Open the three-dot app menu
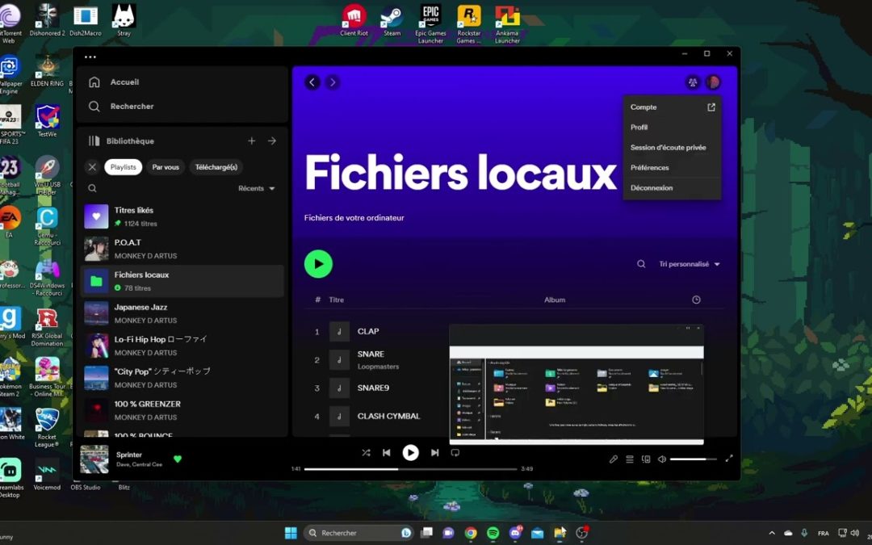Screen dimensions: 872x545 (x=90, y=57)
